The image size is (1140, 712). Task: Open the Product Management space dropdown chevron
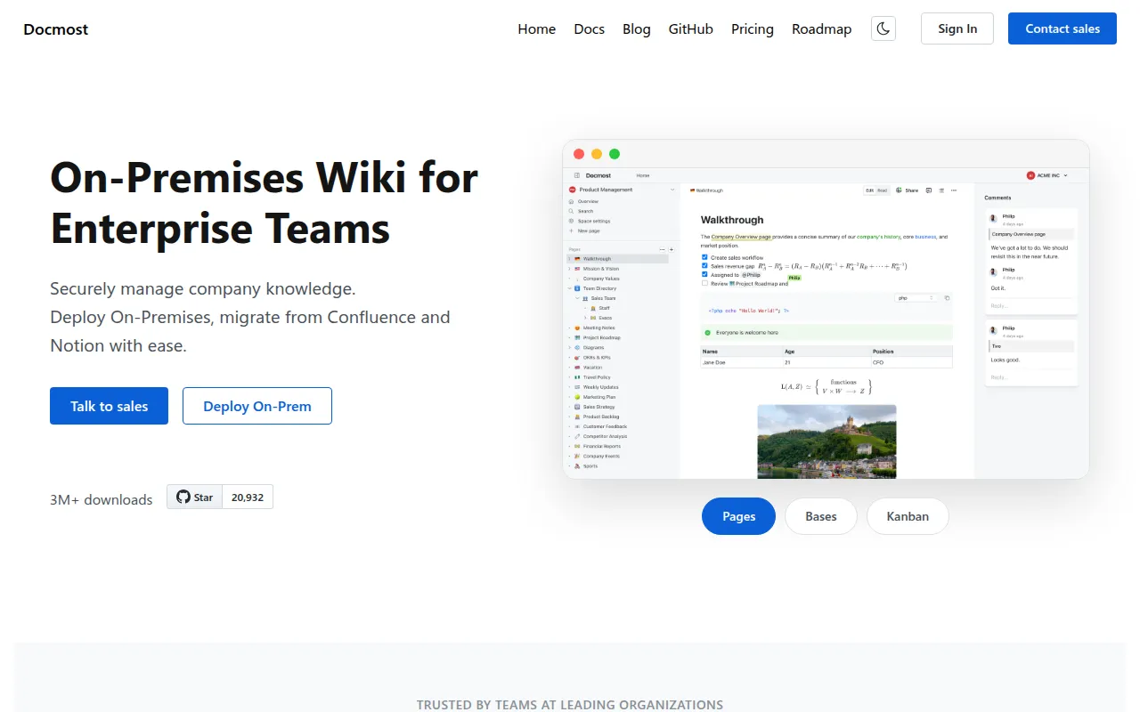coord(672,190)
